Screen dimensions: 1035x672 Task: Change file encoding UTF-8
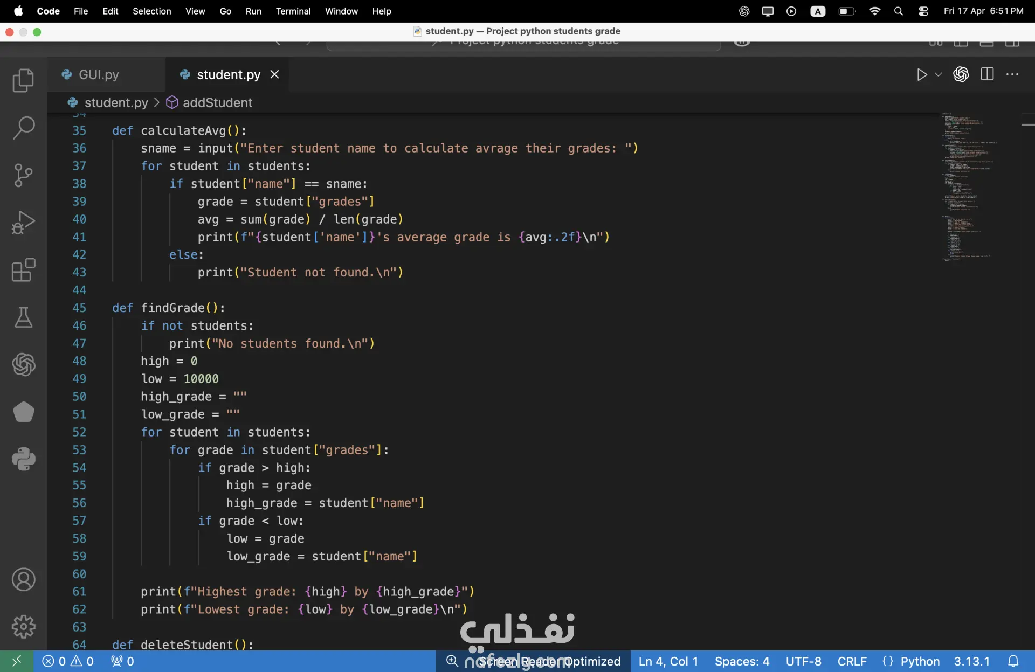point(803,661)
